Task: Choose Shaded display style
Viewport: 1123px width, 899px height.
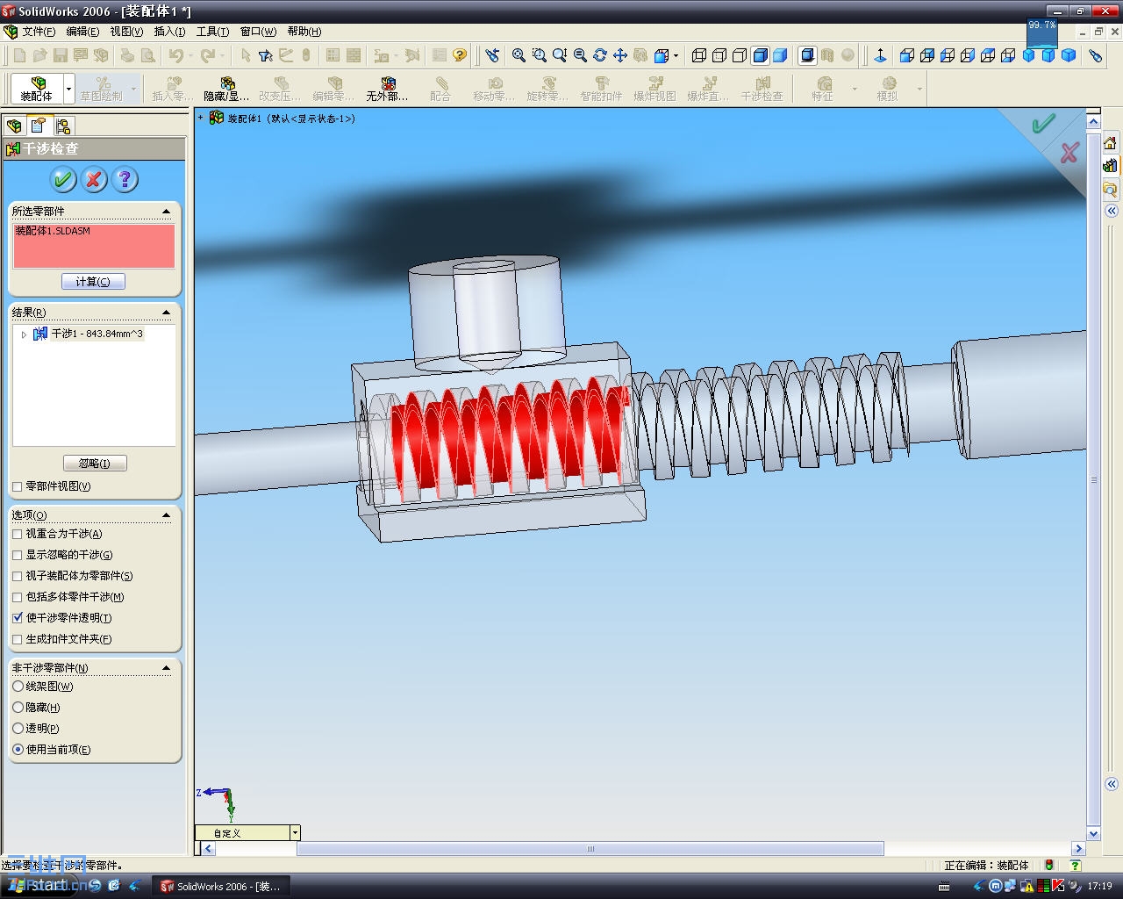Action: 780,55
